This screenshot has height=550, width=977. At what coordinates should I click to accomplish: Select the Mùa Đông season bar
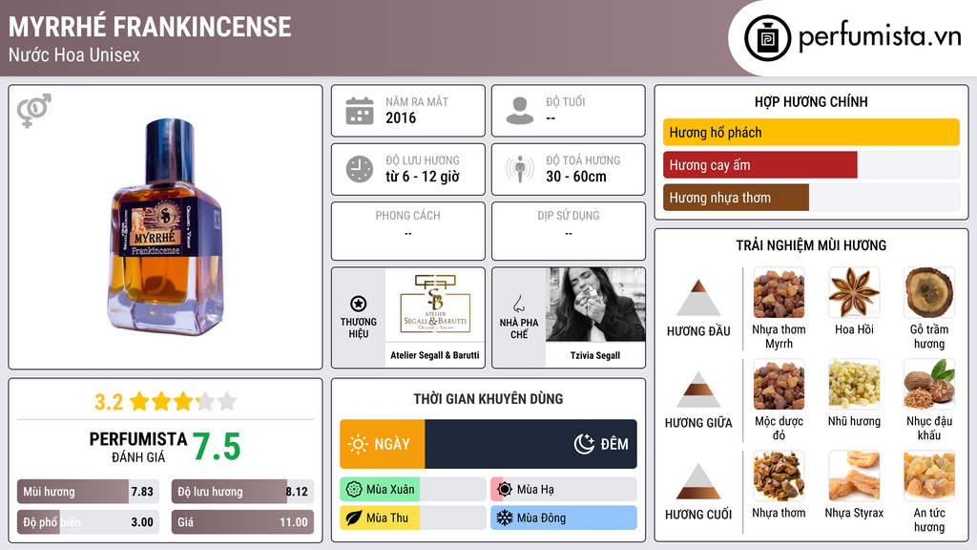(x=564, y=518)
